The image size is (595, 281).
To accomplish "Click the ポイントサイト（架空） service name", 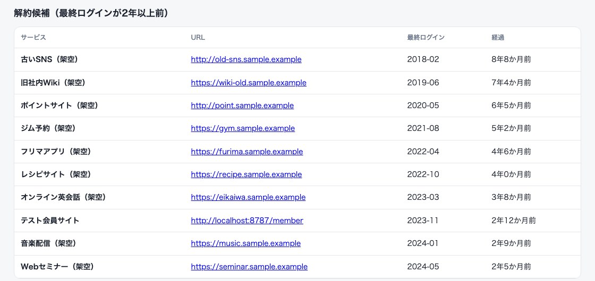I will [59, 106].
